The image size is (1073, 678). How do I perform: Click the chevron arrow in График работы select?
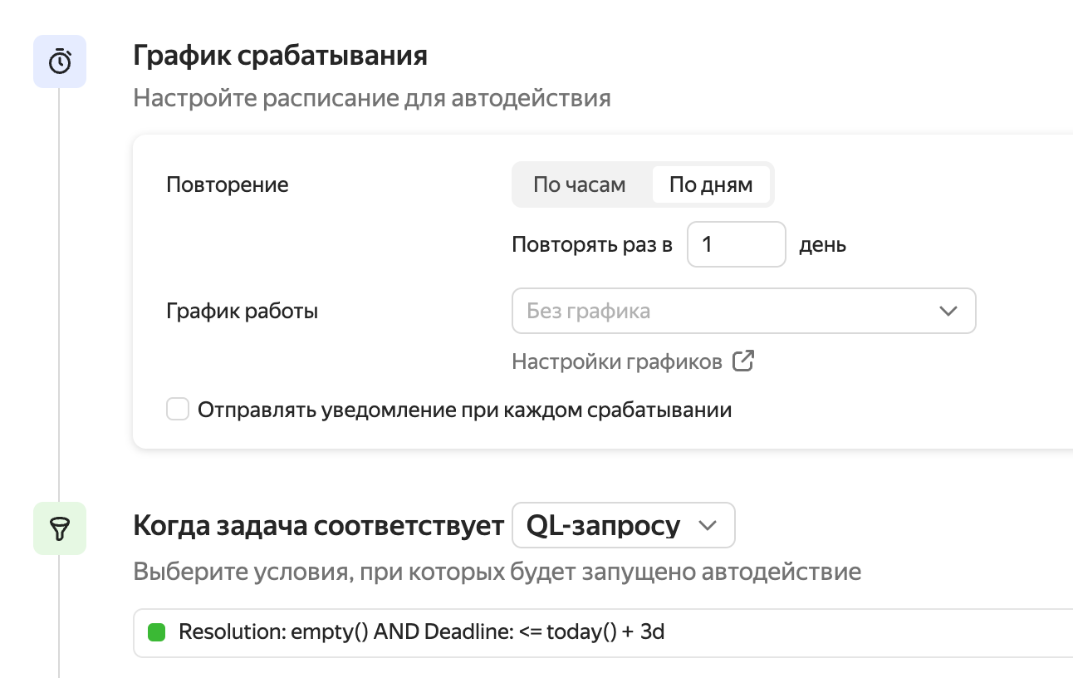click(948, 312)
